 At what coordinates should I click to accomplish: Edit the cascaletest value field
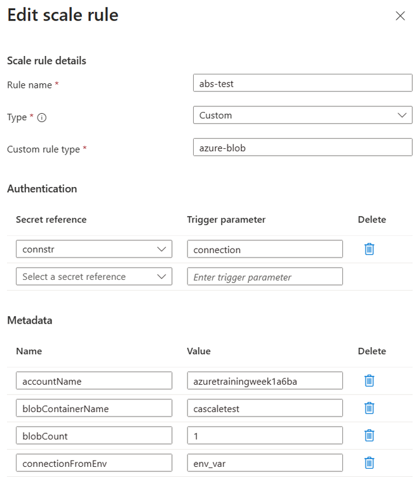(265, 408)
